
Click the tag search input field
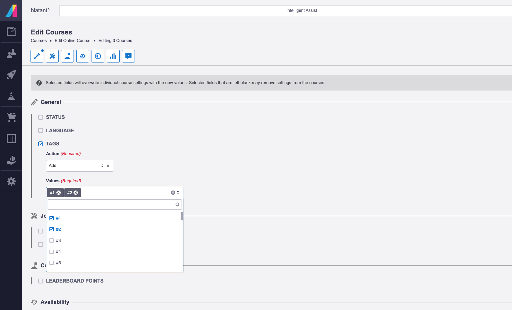tap(111, 205)
